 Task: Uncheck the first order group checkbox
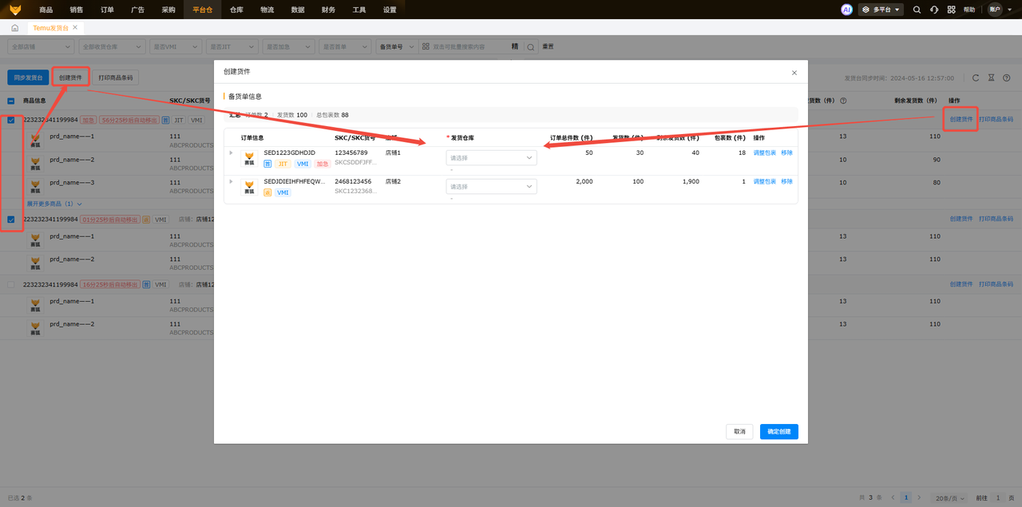point(10,120)
